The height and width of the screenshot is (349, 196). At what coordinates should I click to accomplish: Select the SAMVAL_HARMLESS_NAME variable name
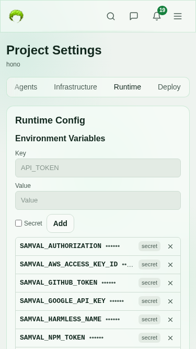tap(61, 319)
